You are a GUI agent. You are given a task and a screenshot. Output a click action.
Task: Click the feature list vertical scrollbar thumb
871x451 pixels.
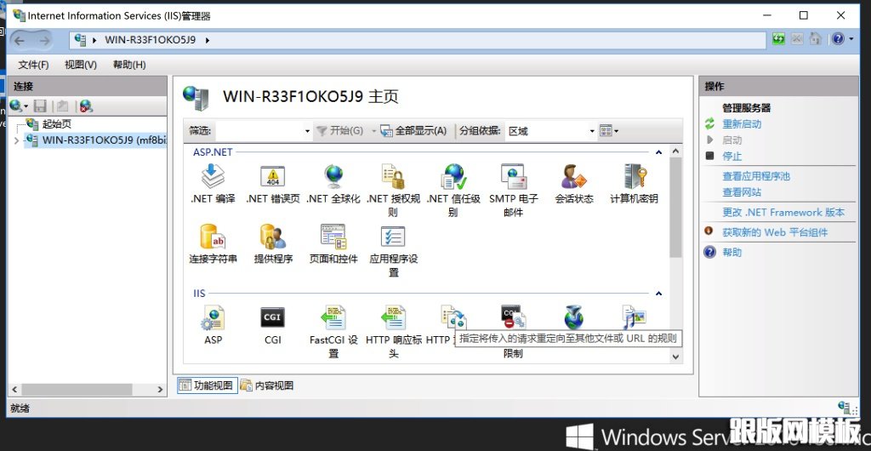tap(675, 208)
